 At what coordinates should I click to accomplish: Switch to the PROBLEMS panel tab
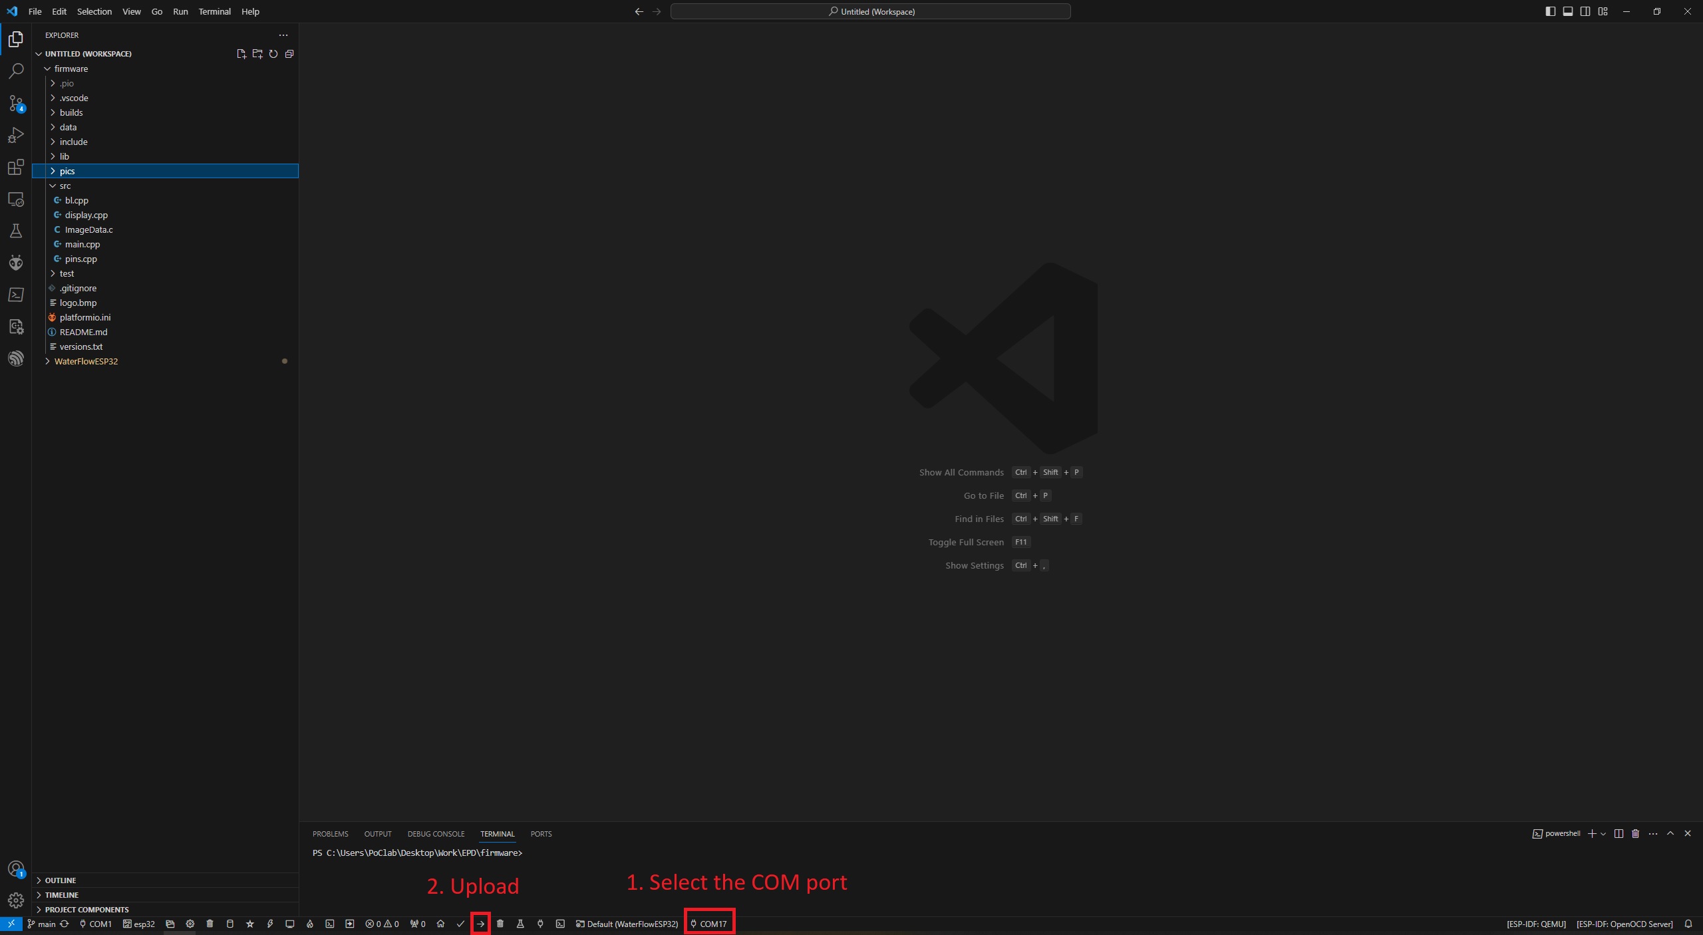[x=331, y=834]
